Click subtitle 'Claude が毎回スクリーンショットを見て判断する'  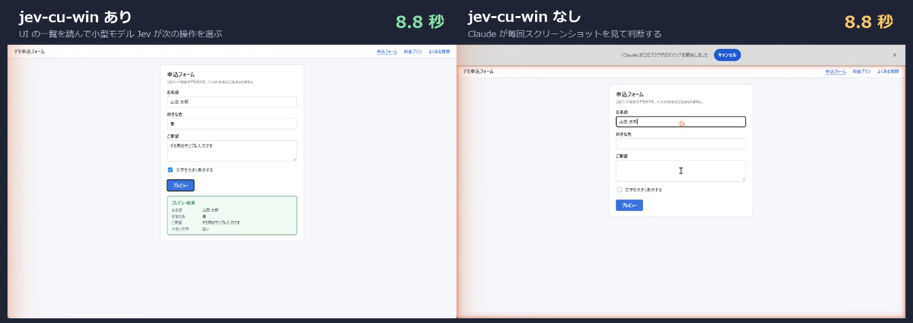565,34
